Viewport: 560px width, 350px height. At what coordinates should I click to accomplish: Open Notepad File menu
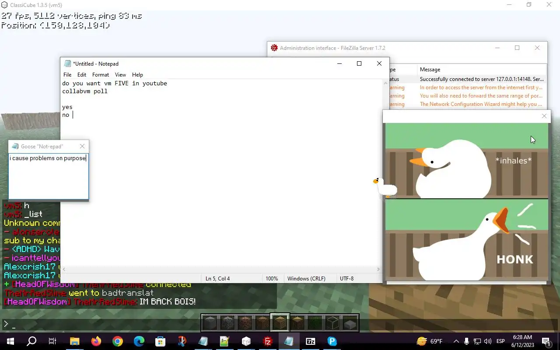67,75
